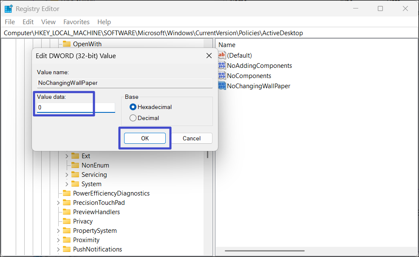Click the tree pane vertical scrollbar thumb
Viewport: 419px width, 257px height.
tap(208, 154)
